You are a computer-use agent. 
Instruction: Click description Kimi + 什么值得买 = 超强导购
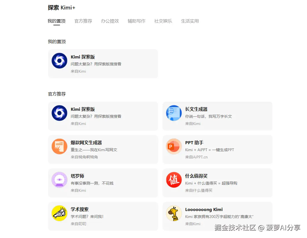211,183
